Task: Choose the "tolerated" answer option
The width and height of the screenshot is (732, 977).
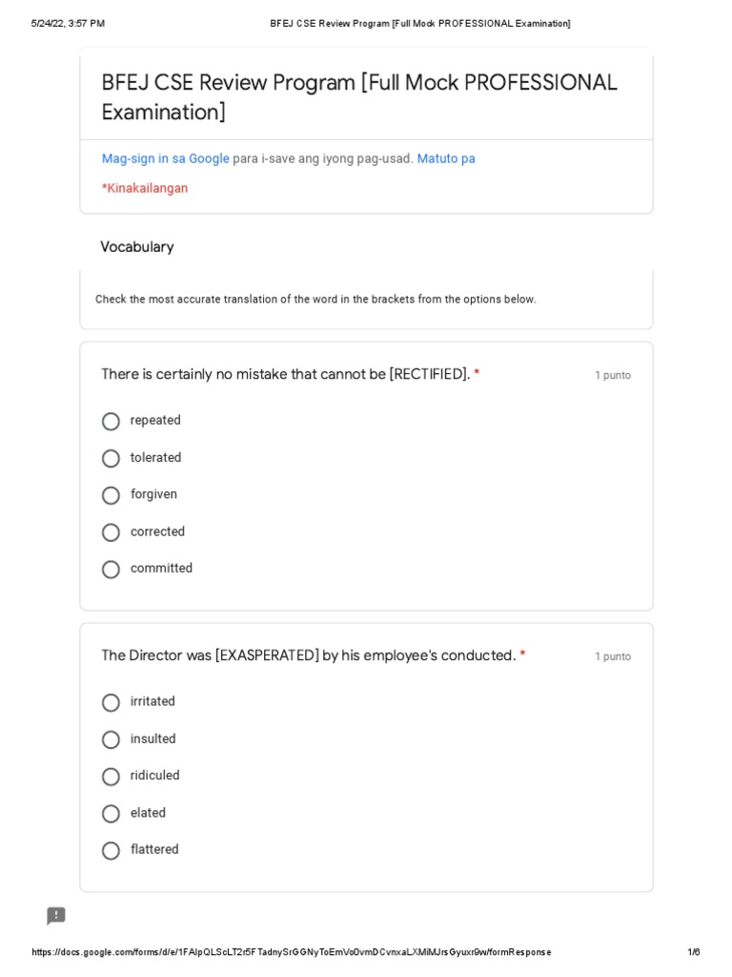Action: tap(112, 459)
